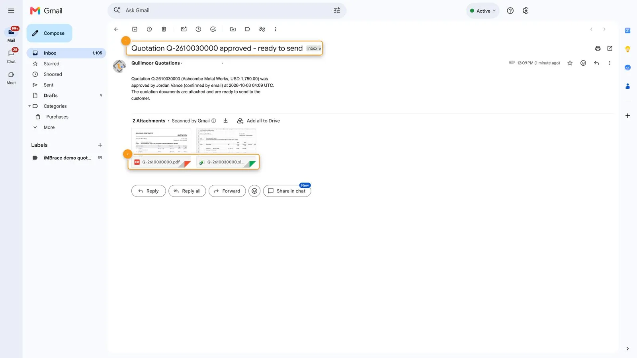Click Add all to Drive
The width and height of the screenshot is (637, 358).
tap(259, 121)
